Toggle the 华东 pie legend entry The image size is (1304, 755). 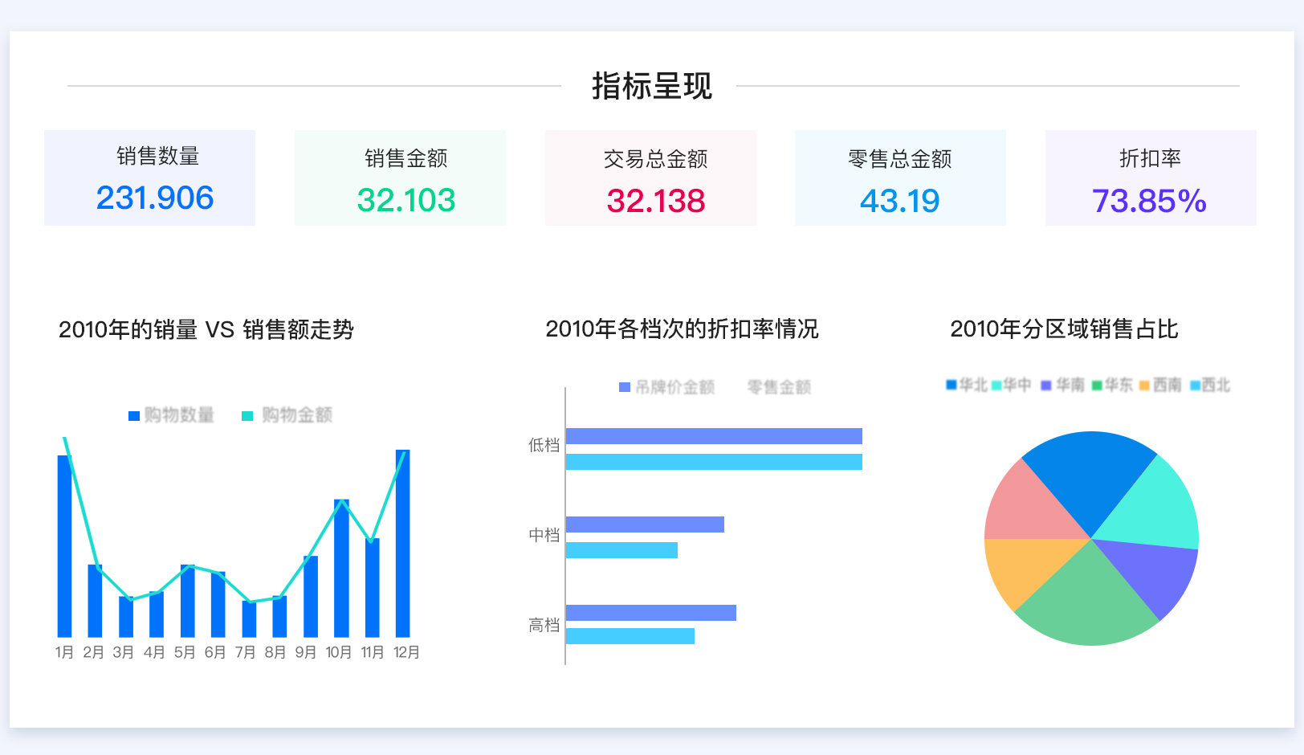(x=1112, y=385)
